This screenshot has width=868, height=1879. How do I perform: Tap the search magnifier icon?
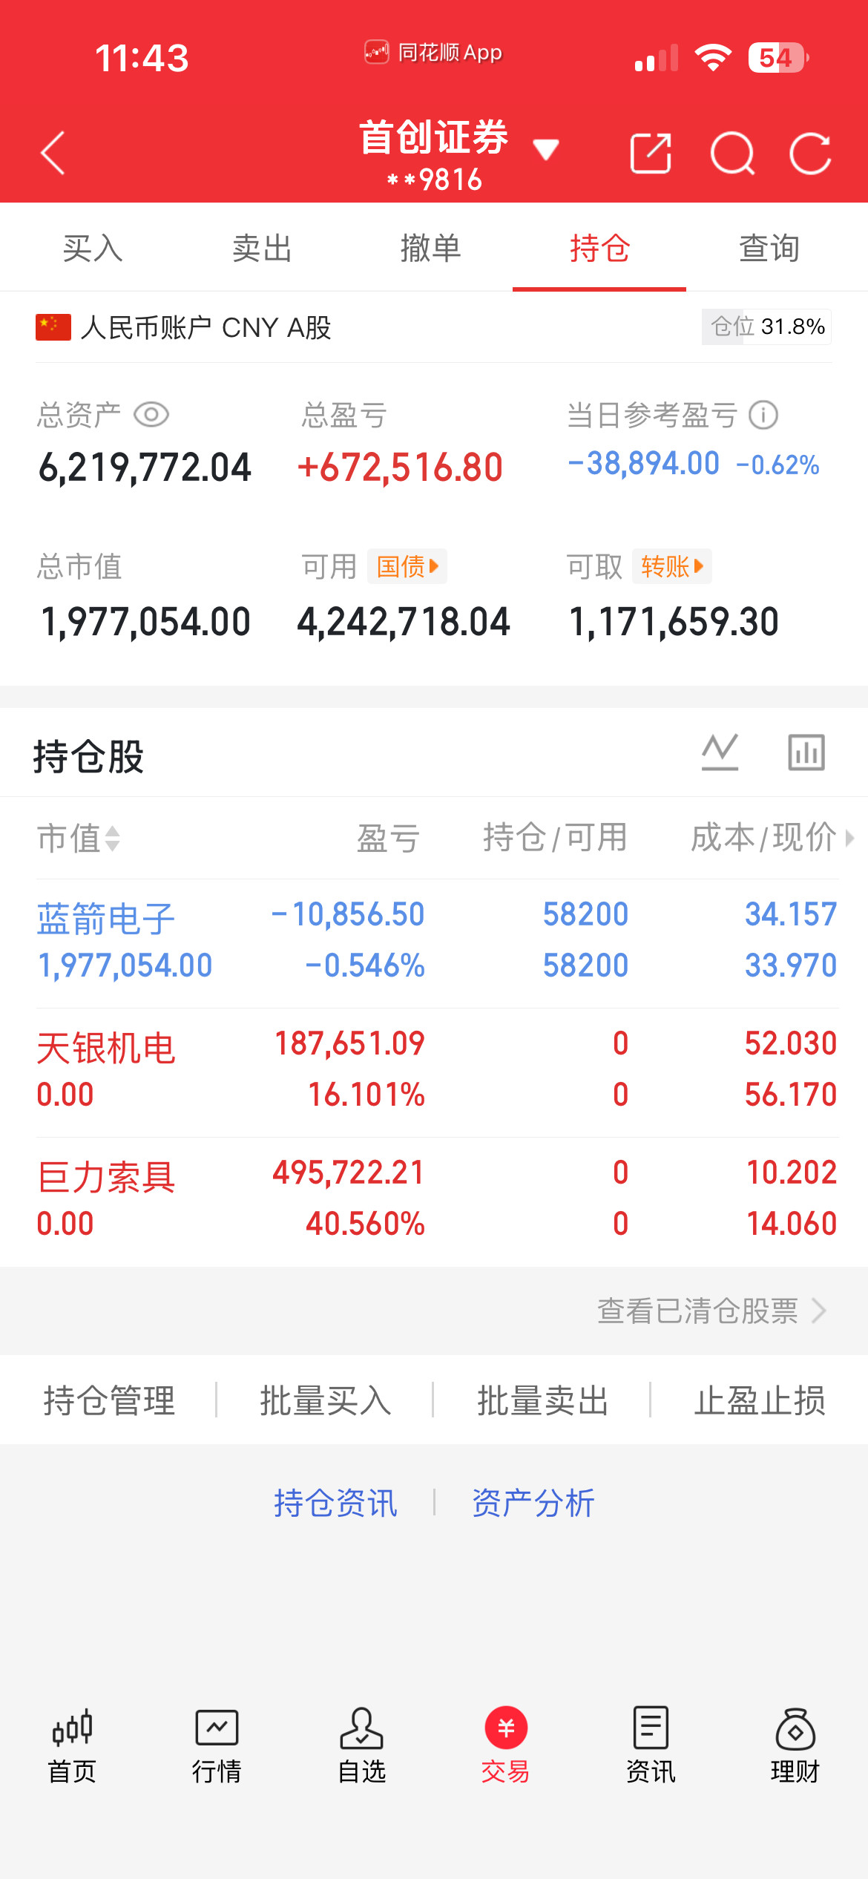(x=732, y=154)
